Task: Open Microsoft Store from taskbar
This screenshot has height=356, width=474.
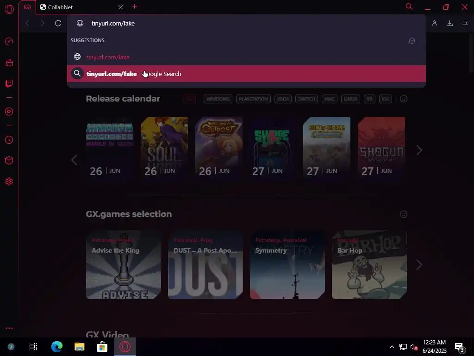Action: [102, 347]
